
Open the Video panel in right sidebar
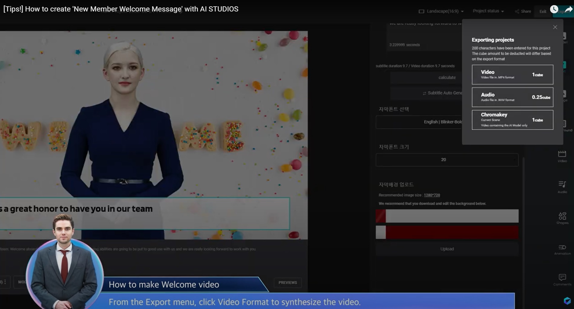click(x=562, y=157)
